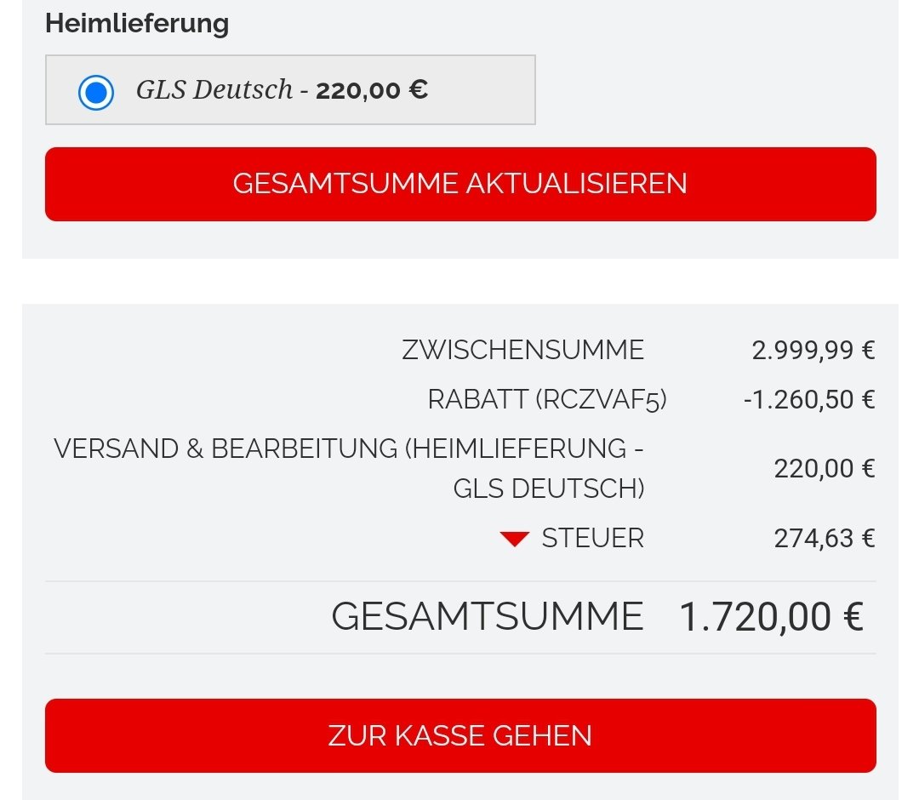
Task: Click the red Steuer expand triangle
Action: pyautogui.click(x=515, y=539)
